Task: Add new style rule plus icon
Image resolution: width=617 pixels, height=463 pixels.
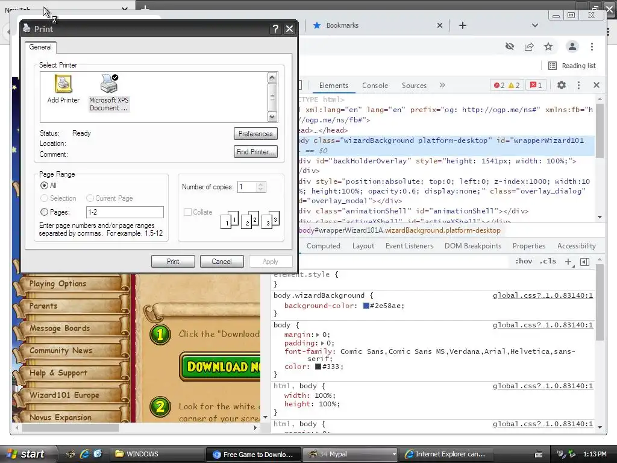Action: 568,262
